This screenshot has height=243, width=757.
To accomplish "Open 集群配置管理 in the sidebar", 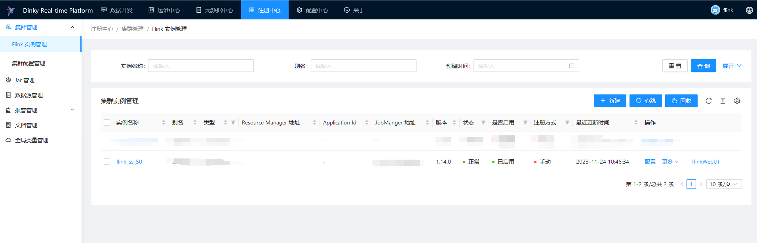I will 29,63.
